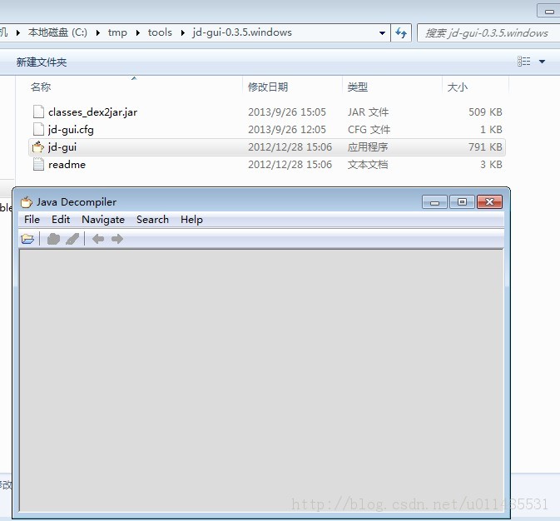Expand the address bar history dropdown
The width and height of the screenshot is (560, 521).
(382, 33)
